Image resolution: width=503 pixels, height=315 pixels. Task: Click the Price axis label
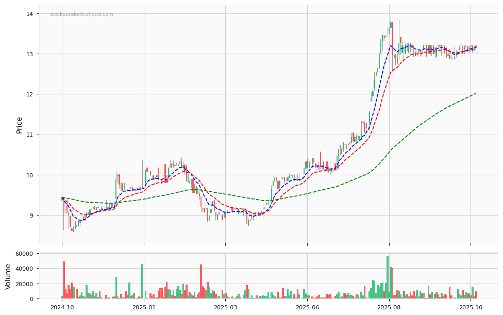click(20, 125)
